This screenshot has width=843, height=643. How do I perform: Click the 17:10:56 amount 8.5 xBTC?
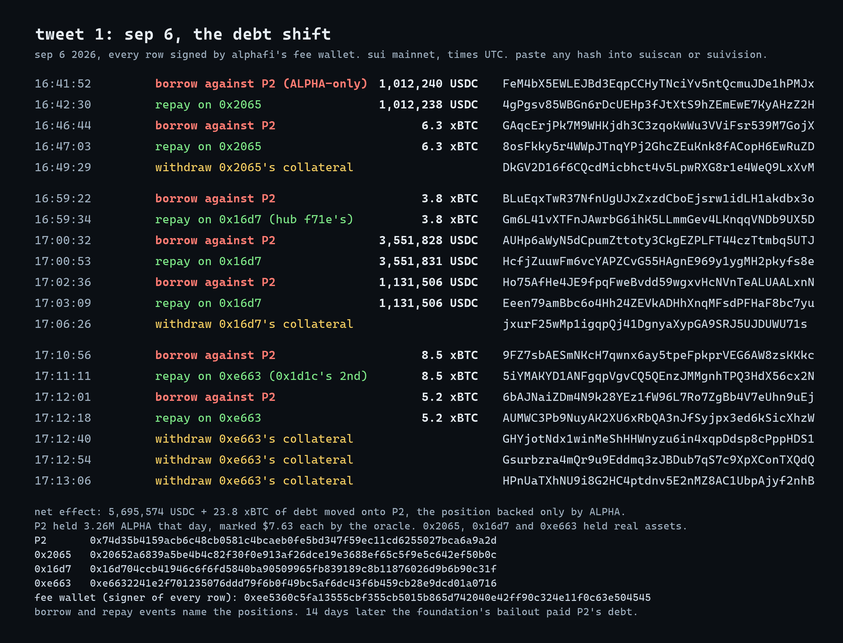450,355
